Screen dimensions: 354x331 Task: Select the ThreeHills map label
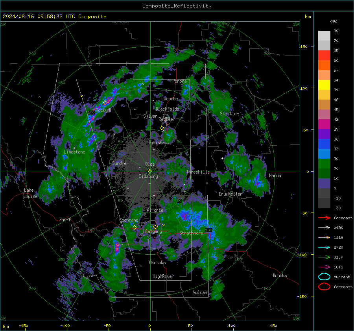tap(198, 172)
